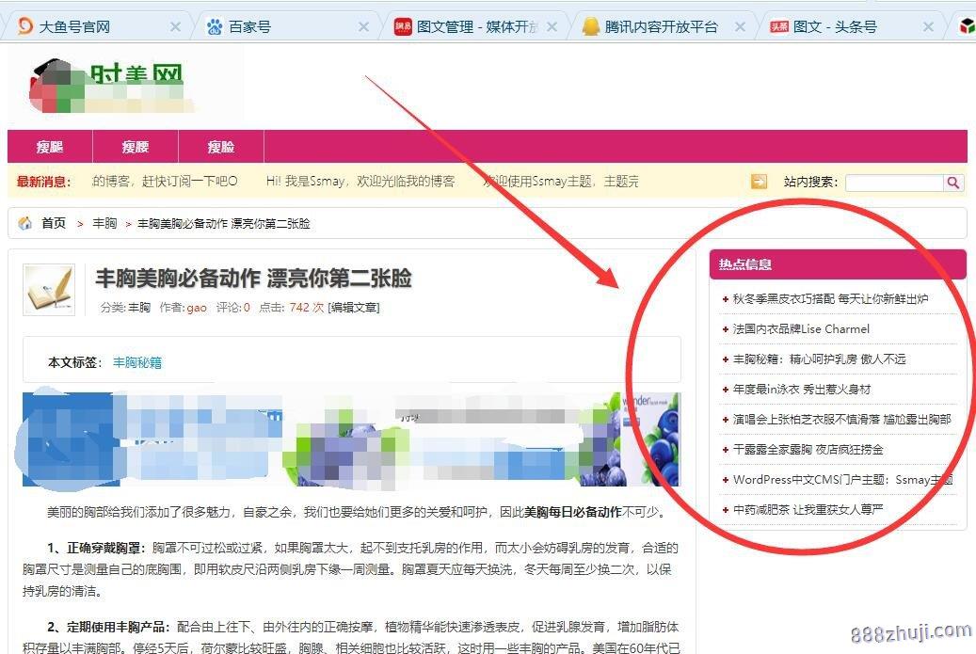This screenshot has height=654, width=976.
Task: Open the 瘦腰 navigation menu
Action: (136, 147)
